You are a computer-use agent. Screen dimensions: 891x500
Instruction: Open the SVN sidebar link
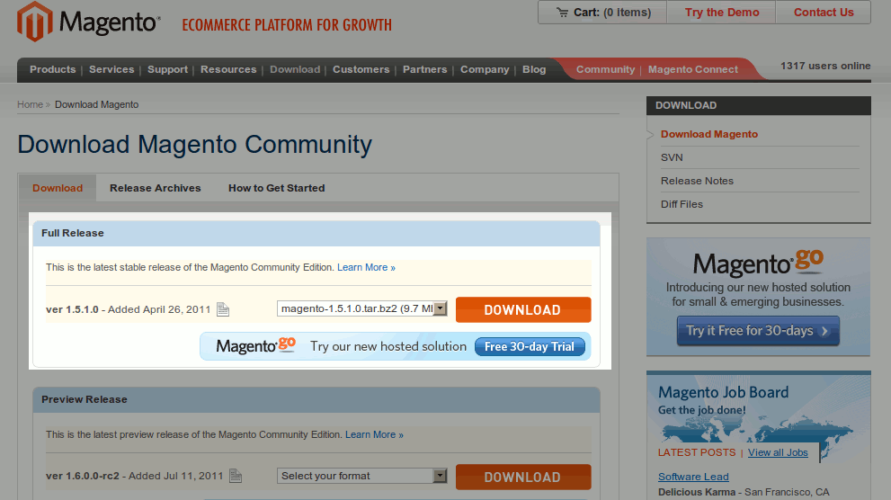coord(672,157)
